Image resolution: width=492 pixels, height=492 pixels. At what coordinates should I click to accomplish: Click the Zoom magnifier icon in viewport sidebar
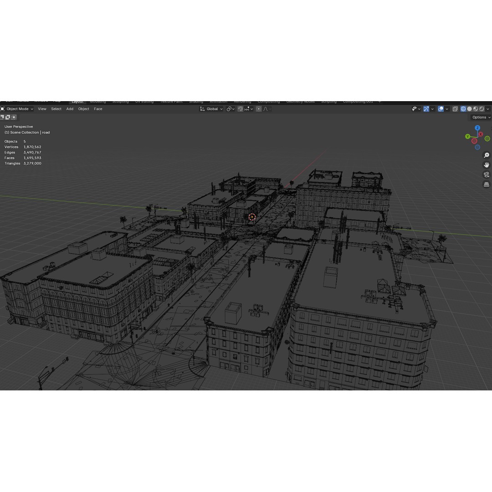[x=487, y=155]
